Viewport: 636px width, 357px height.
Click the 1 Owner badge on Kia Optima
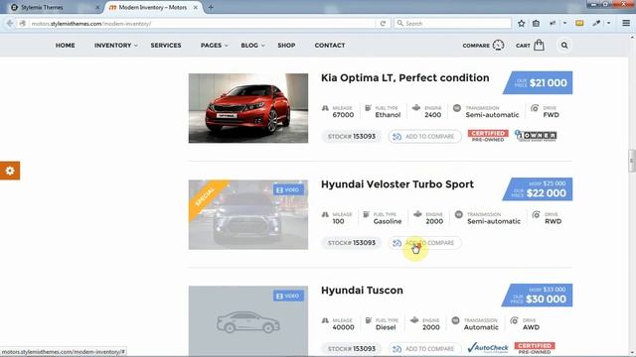tap(536, 136)
